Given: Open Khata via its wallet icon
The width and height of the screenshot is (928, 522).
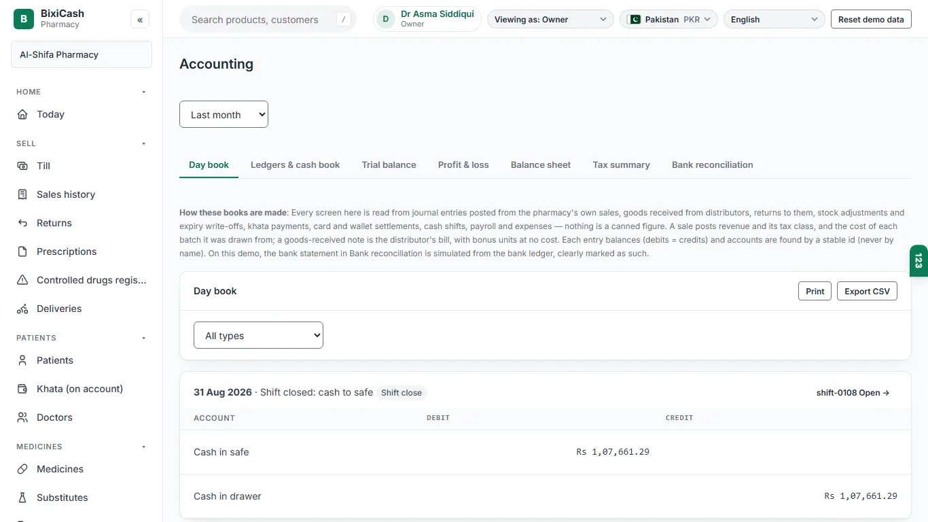Looking at the screenshot, I should pos(22,389).
